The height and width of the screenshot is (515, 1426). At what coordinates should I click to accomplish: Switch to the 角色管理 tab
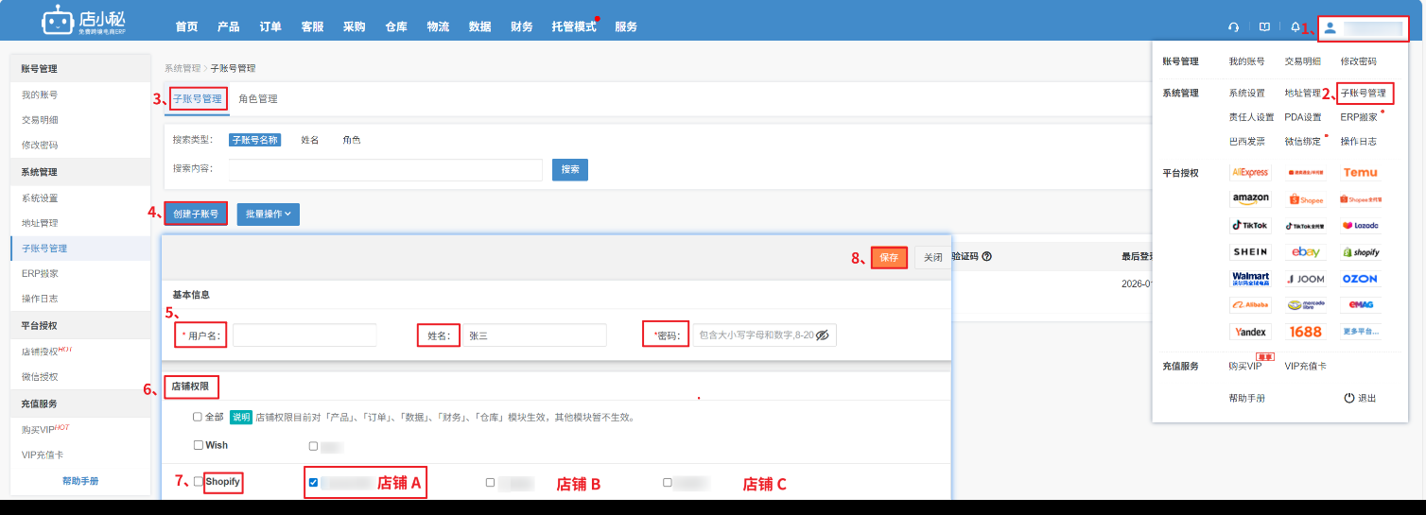click(258, 98)
